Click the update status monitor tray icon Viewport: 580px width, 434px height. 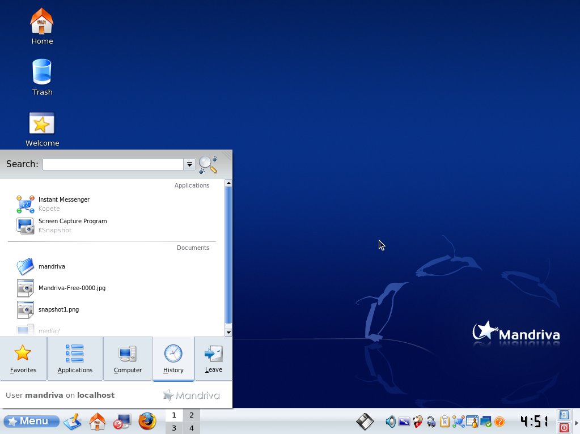486,422
